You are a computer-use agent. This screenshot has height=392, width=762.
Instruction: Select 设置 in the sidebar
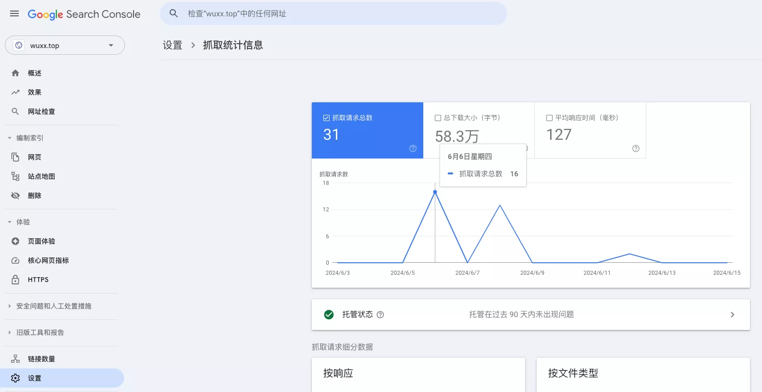[62, 378]
